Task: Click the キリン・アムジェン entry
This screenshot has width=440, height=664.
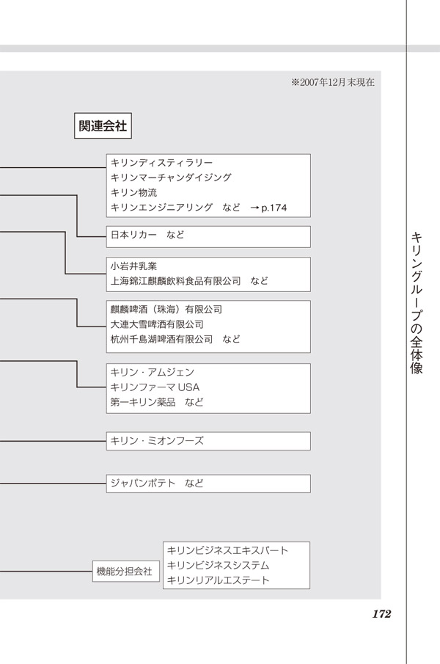Action: tap(153, 372)
